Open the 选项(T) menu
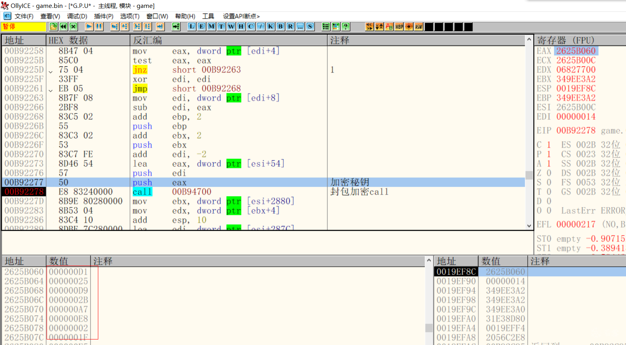 [x=130, y=16]
